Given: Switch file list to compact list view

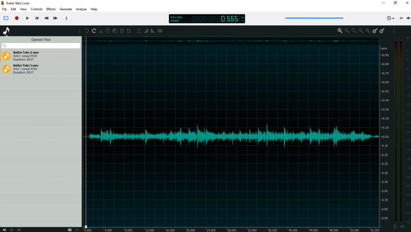Looking at the screenshot, I should [12, 230].
